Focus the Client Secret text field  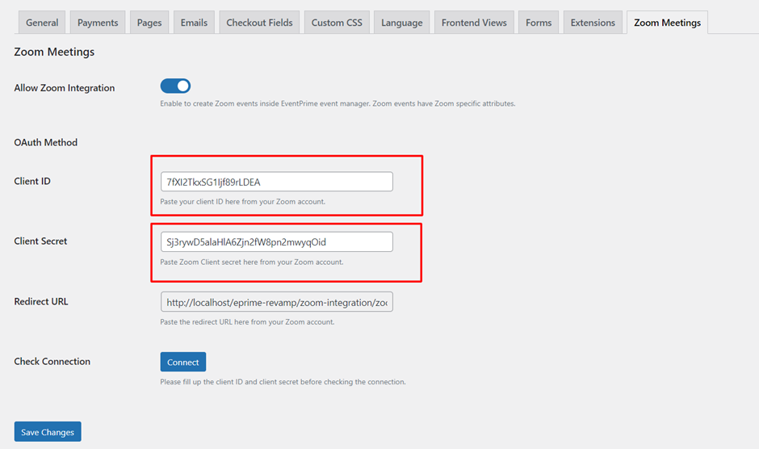click(276, 241)
